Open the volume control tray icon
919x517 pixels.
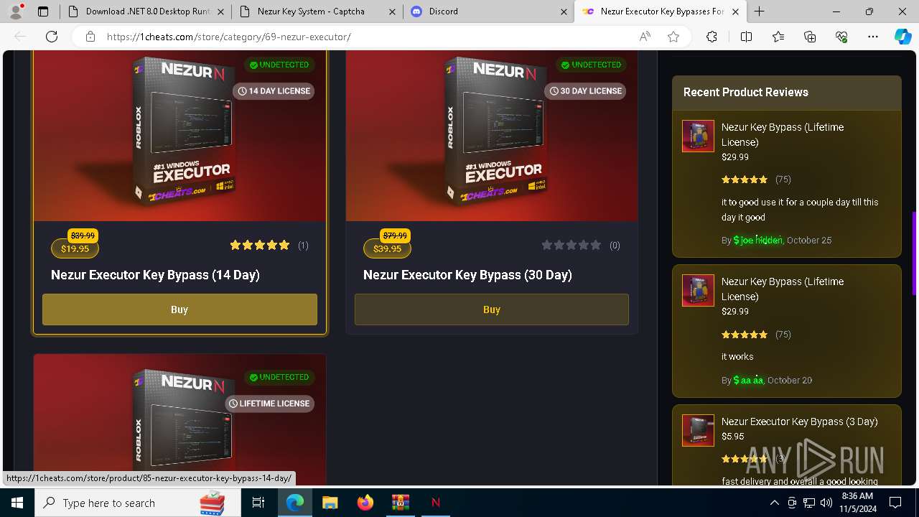[x=826, y=503]
